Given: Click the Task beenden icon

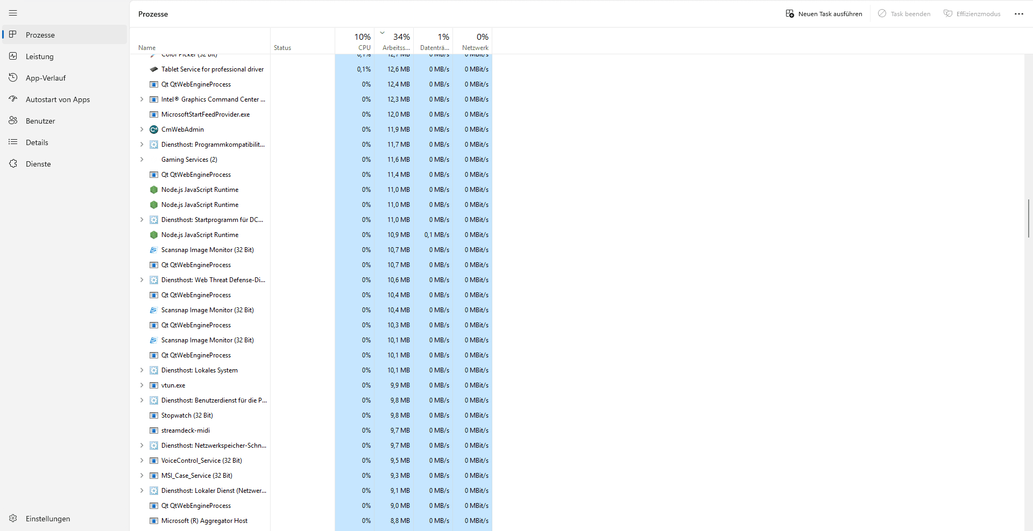Looking at the screenshot, I should 882,13.
